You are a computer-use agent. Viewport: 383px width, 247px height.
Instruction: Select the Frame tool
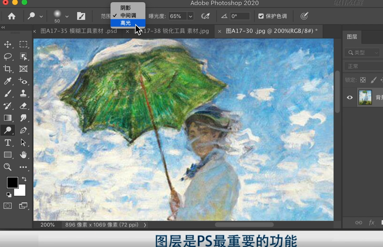pyautogui.click(x=23, y=69)
